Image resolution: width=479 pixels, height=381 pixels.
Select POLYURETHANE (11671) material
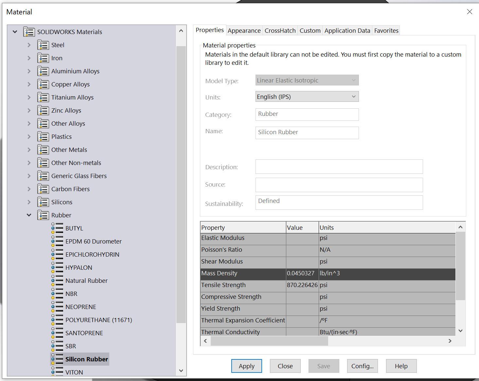(x=98, y=320)
